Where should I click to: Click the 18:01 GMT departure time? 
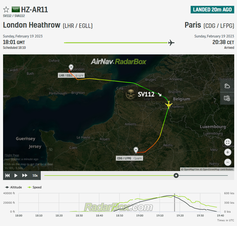[x=14, y=42]
